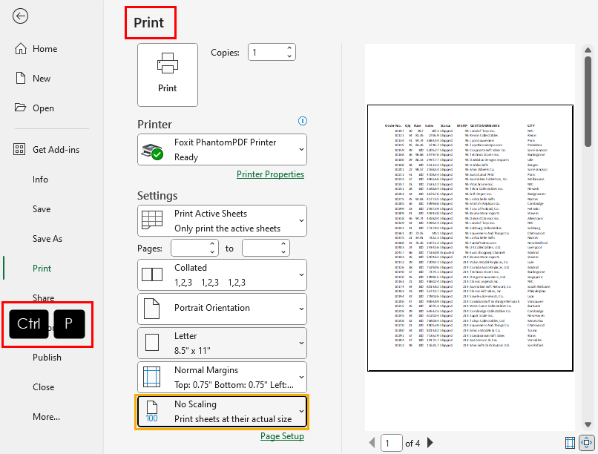Click the back arrow circle icon
This screenshot has height=454, width=598.
[x=20, y=16]
